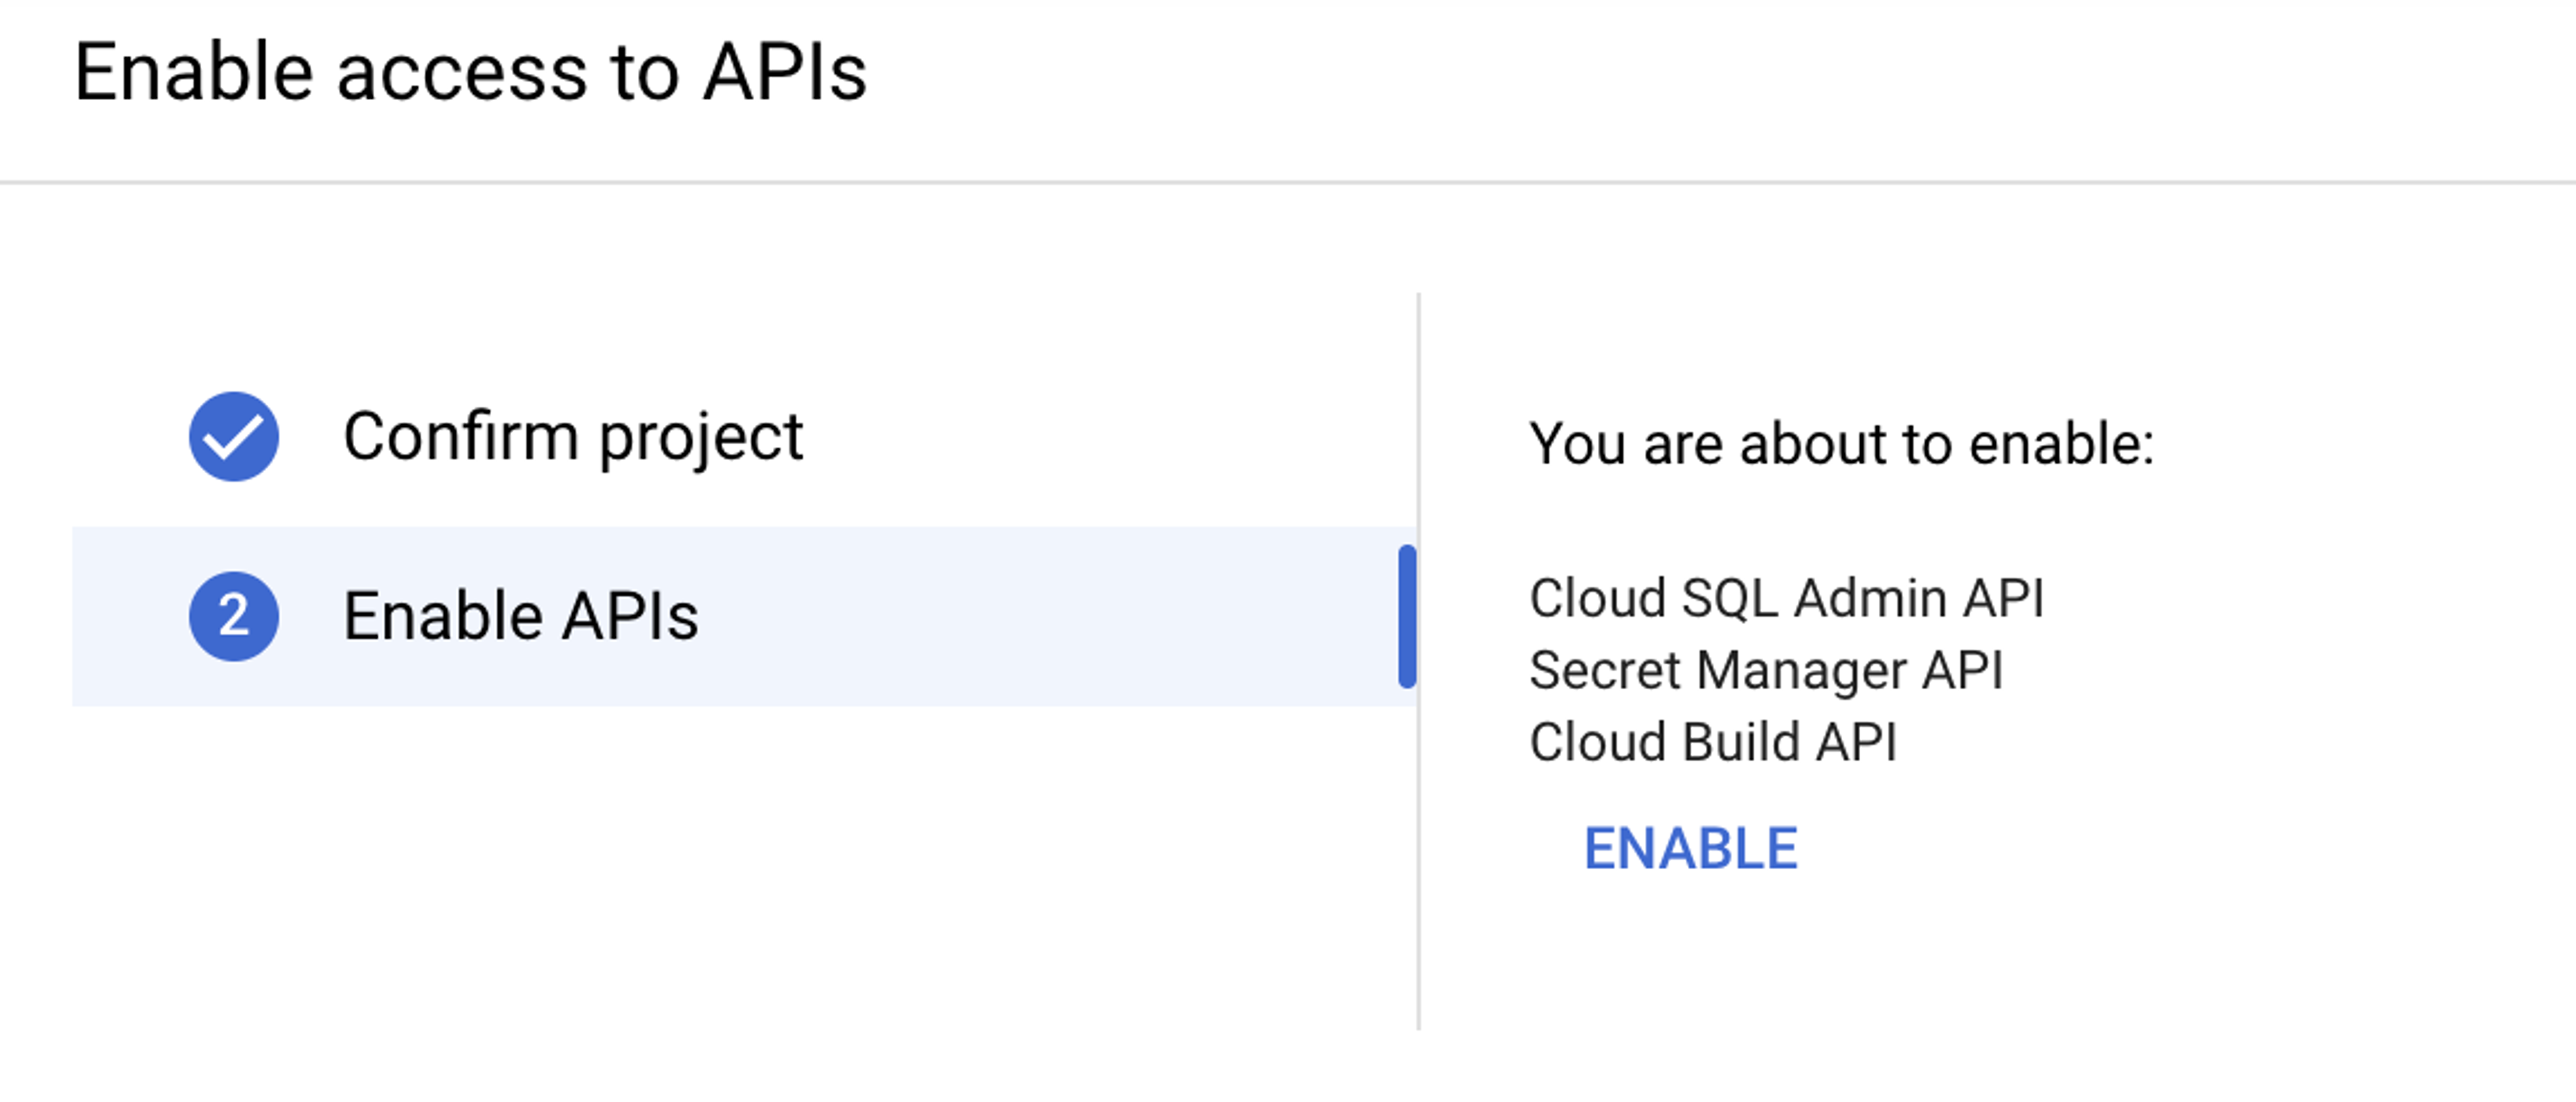Click 'Build' in Cloud Build API
The image size is (2576, 1102).
coord(1739,742)
